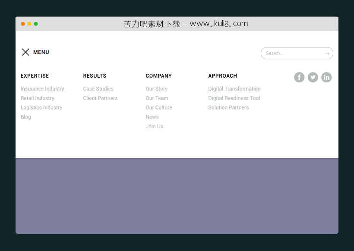Open the Solution Partners link
Viewport: 354px width, 251px height.
coord(228,108)
